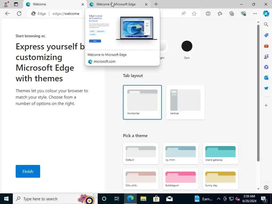
Task: Customize sidebar with plus icon
Action: pyautogui.click(x=266, y=105)
